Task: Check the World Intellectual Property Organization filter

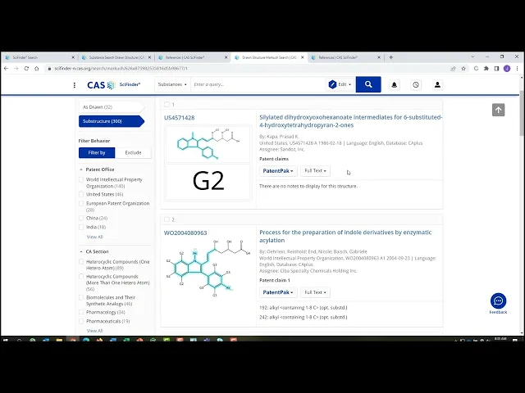Action: (81, 179)
